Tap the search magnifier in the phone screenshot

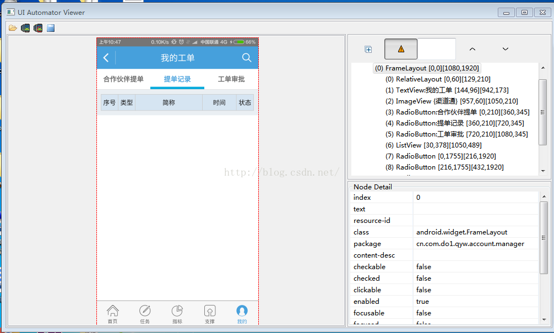tap(247, 58)
